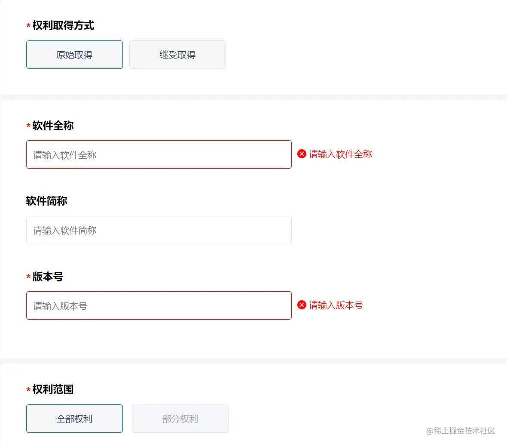This screenshot has height=447, width=507.
Task: Pick the 部分权利 option
Action: (180, 419)
